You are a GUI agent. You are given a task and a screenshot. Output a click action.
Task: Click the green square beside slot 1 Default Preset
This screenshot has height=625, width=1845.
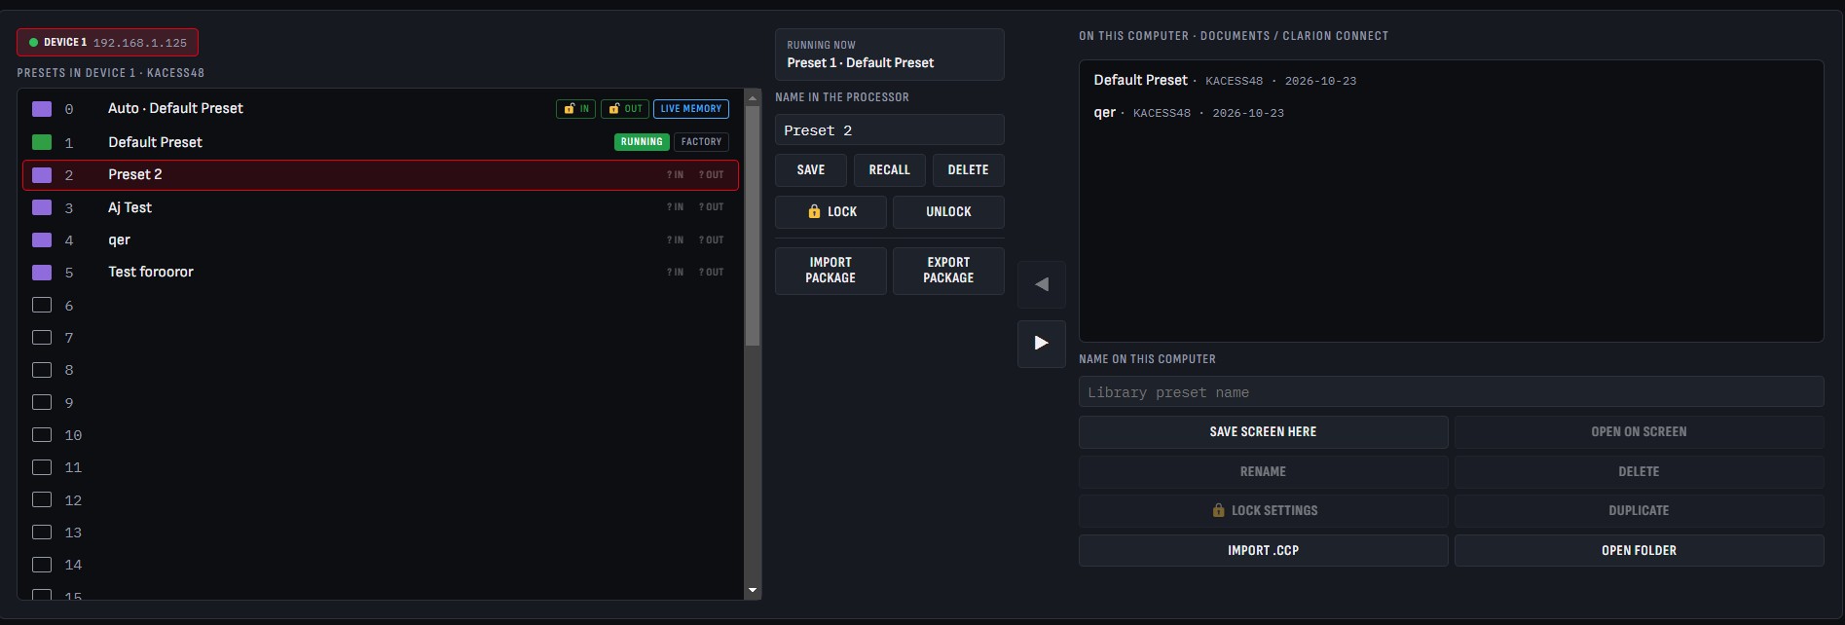pos(42,142)
